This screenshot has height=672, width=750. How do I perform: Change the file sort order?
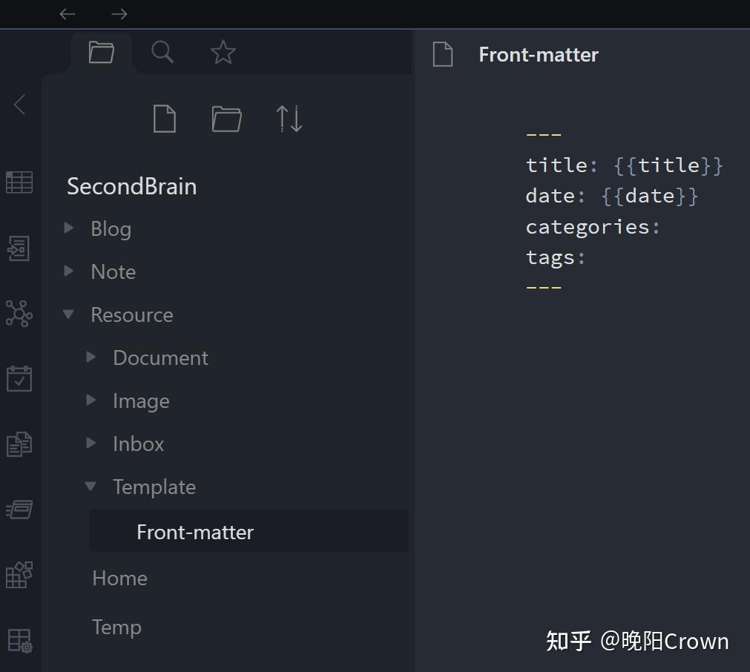coord(289,119)
